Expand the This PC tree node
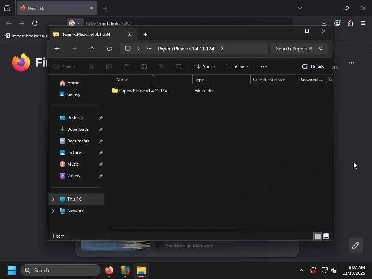 pos(53,199)
